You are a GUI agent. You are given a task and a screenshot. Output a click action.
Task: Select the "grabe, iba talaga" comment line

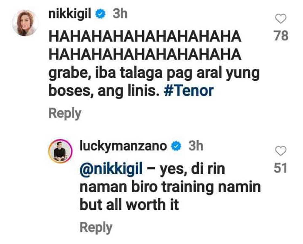click(154, 74)
